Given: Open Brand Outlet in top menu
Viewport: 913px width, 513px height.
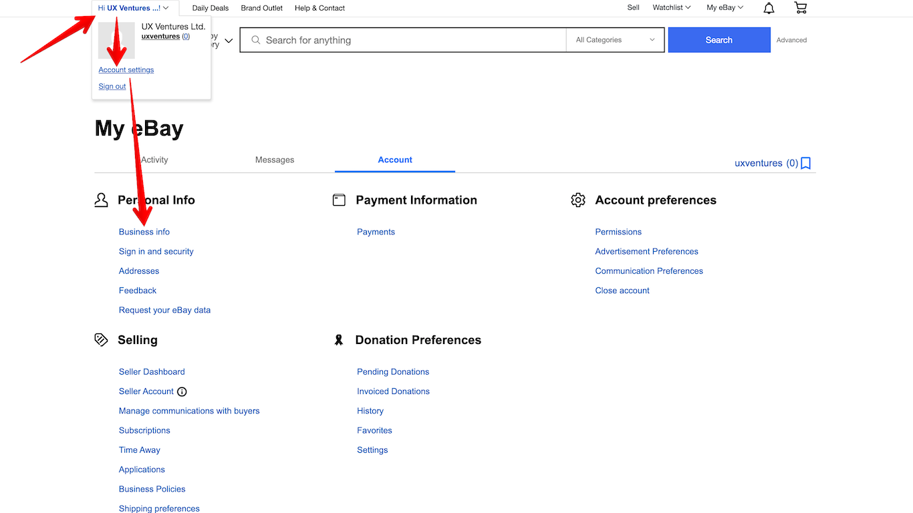Looking at the screenshot, I should [x=262, y=8].
